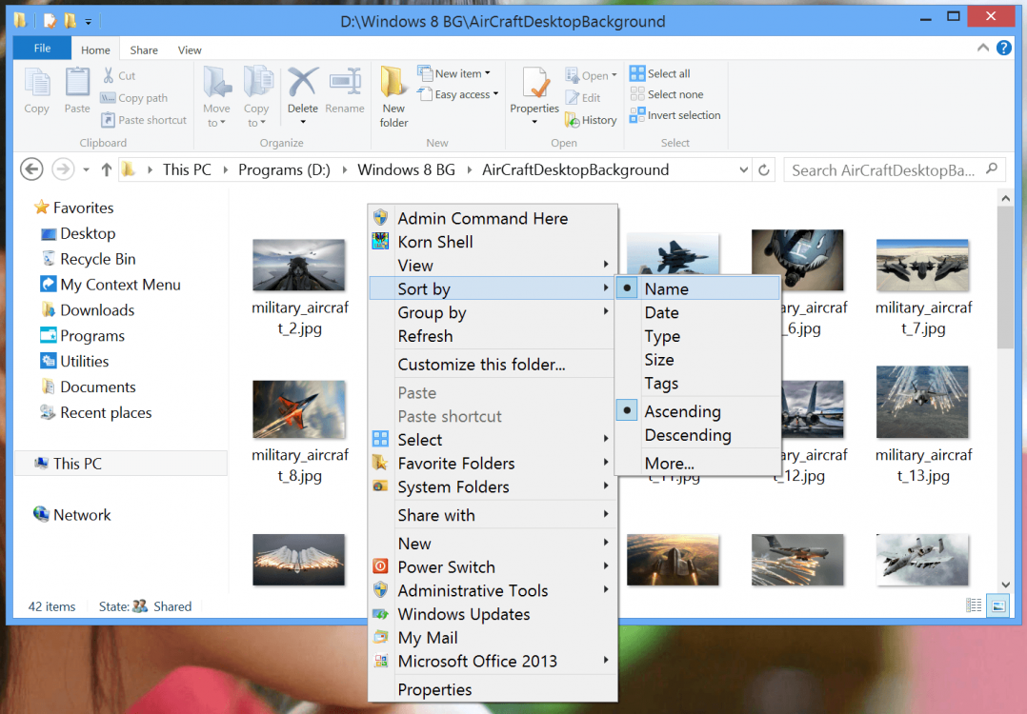Refresh the folder using the address bar icon
This screenshot has height=714, width=1027.
click(764, 169)
